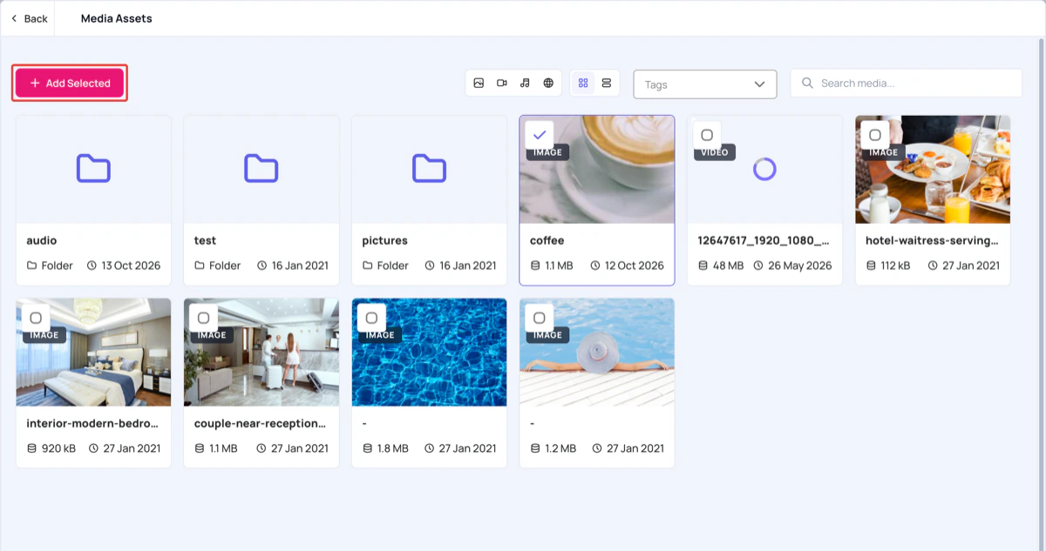Click the interior-modern-bedro file name

coord(92,423)
